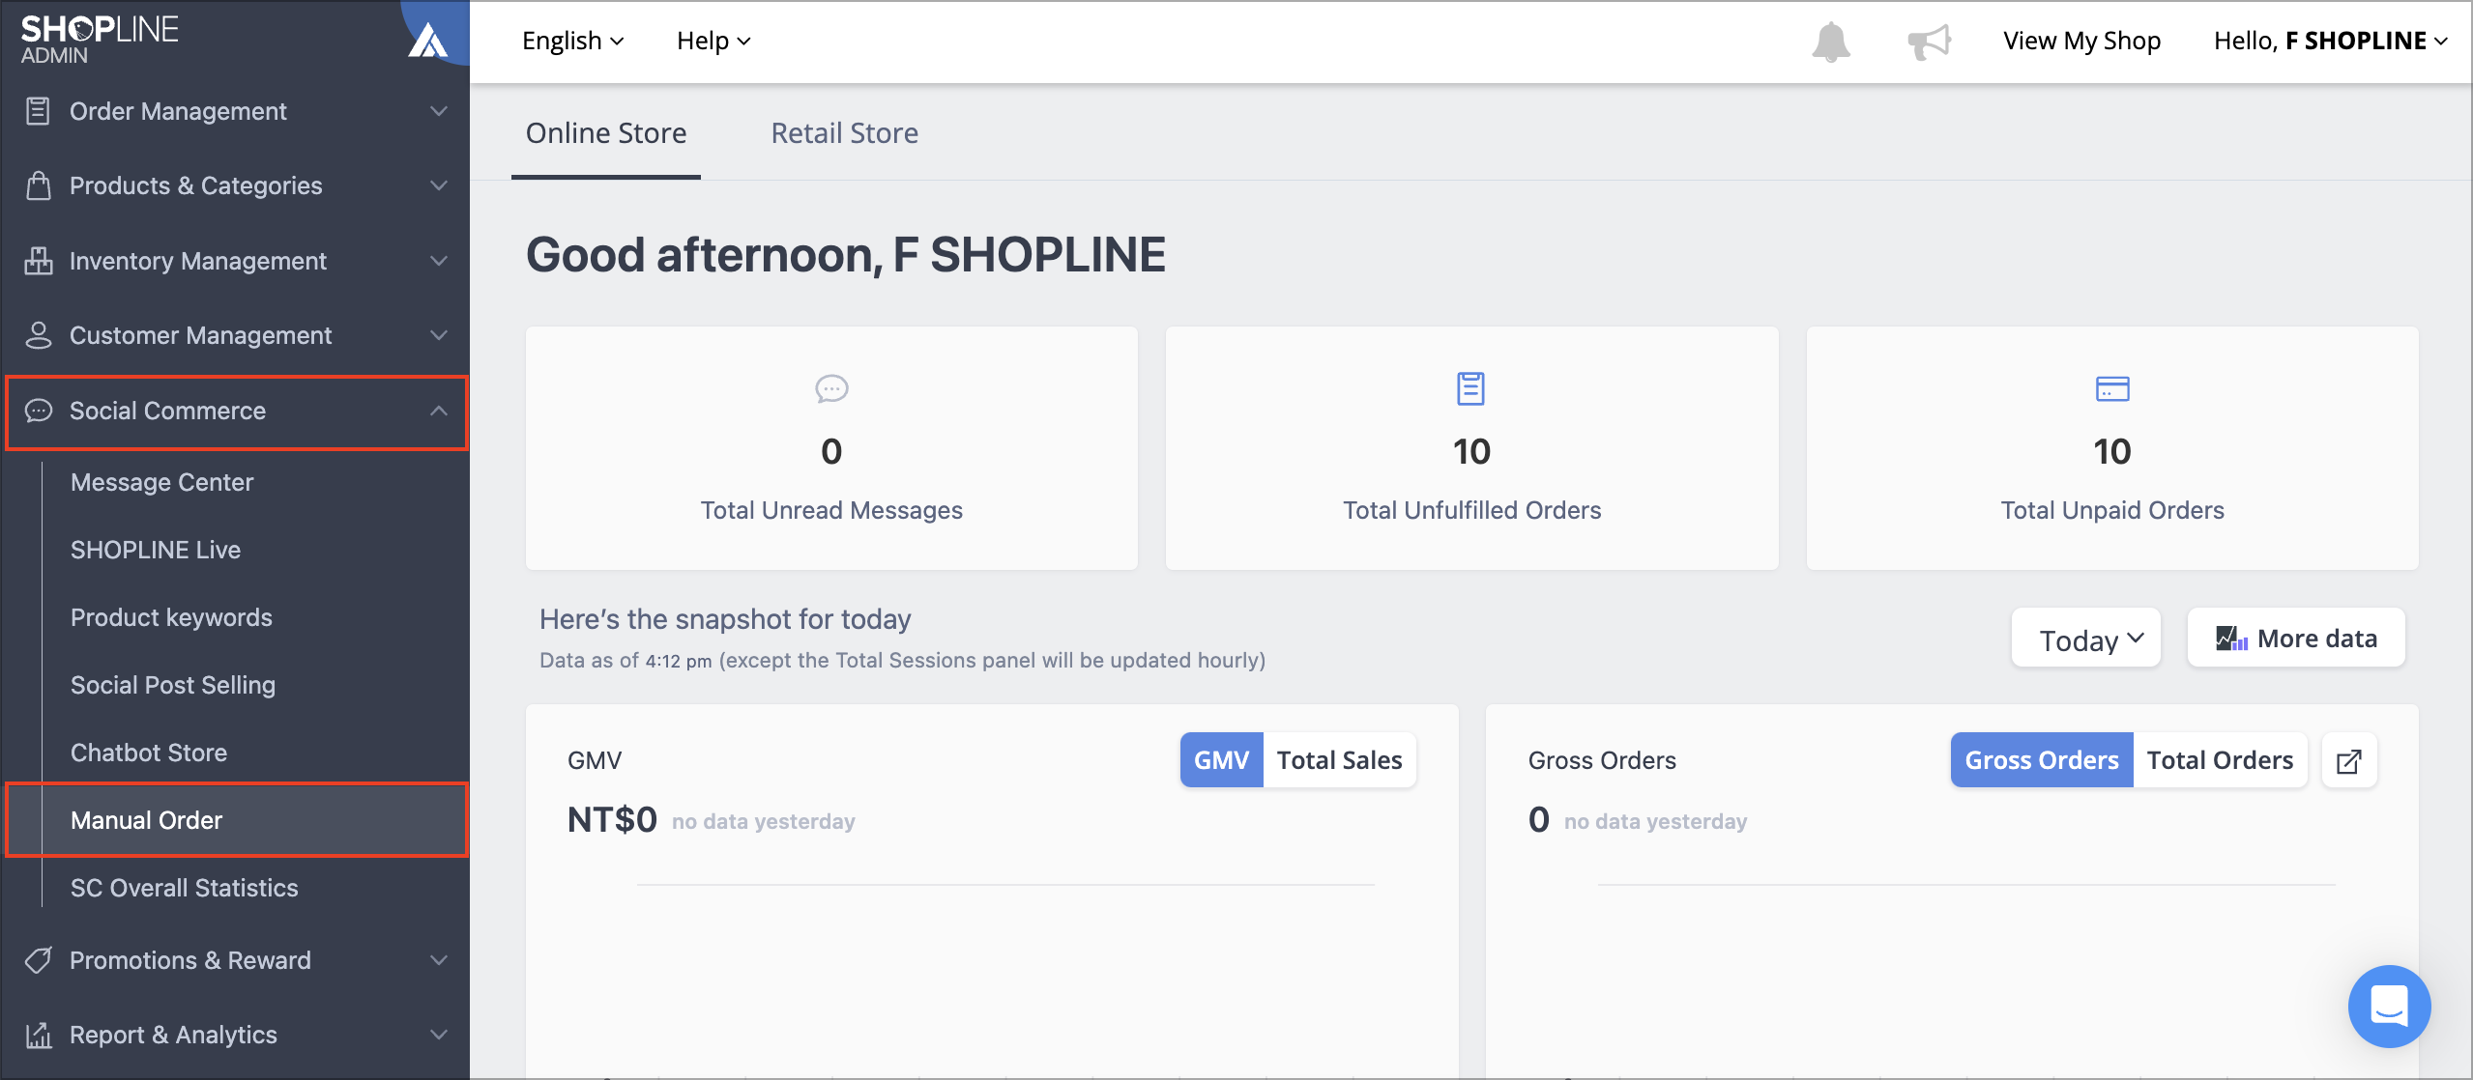Open the announcements megaphone icon

(1929, 42)
